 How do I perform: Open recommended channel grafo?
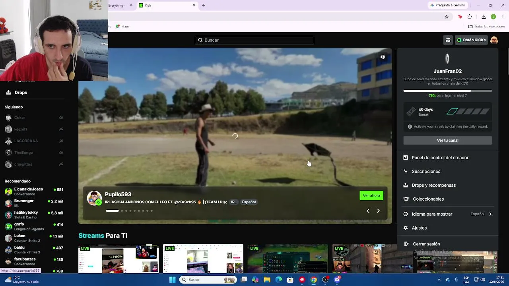pyautogui.click(x=34, y=226)
